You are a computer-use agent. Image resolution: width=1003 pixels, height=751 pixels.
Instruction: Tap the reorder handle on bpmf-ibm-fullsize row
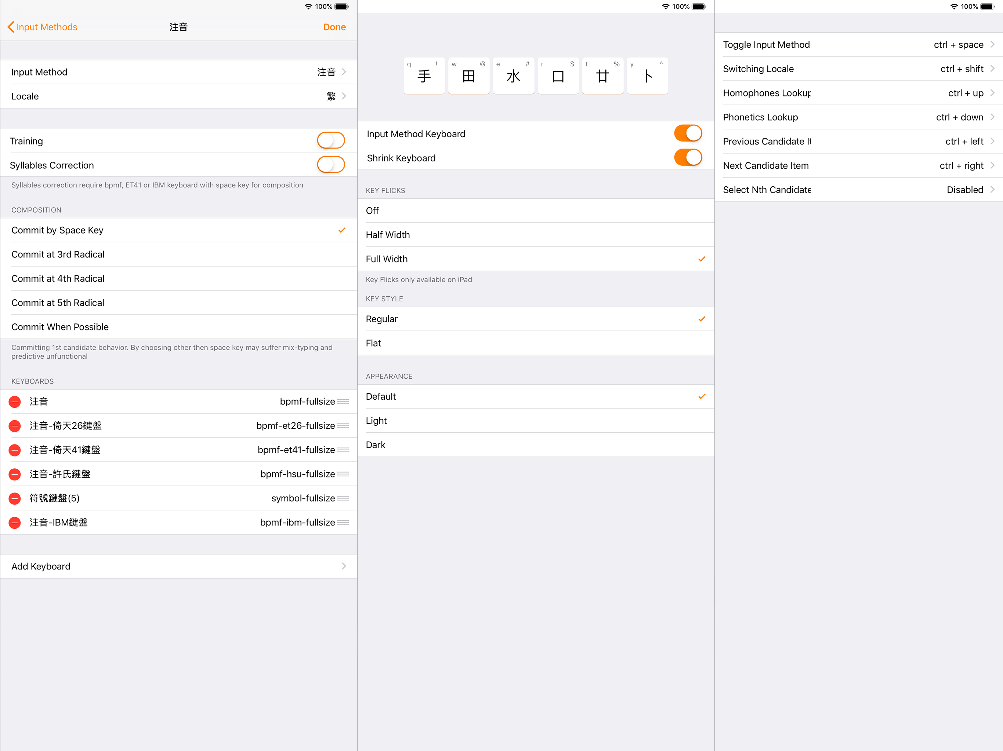pos(343,523)
